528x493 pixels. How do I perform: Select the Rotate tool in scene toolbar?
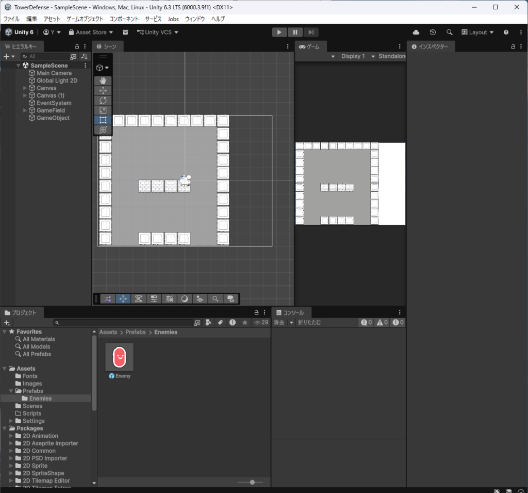(x=103, y=100)
